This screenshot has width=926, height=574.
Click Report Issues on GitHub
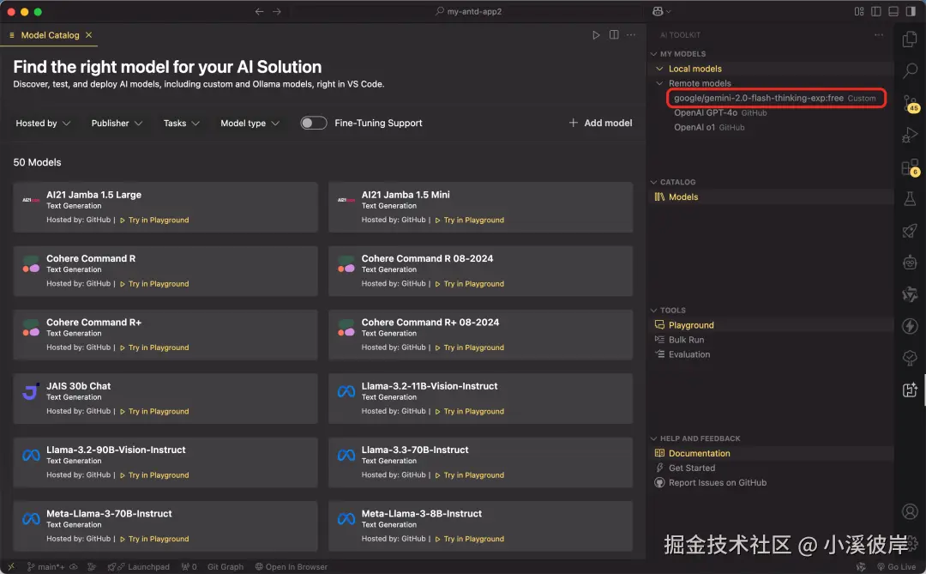pyautogui.click(x=771, y=483)
